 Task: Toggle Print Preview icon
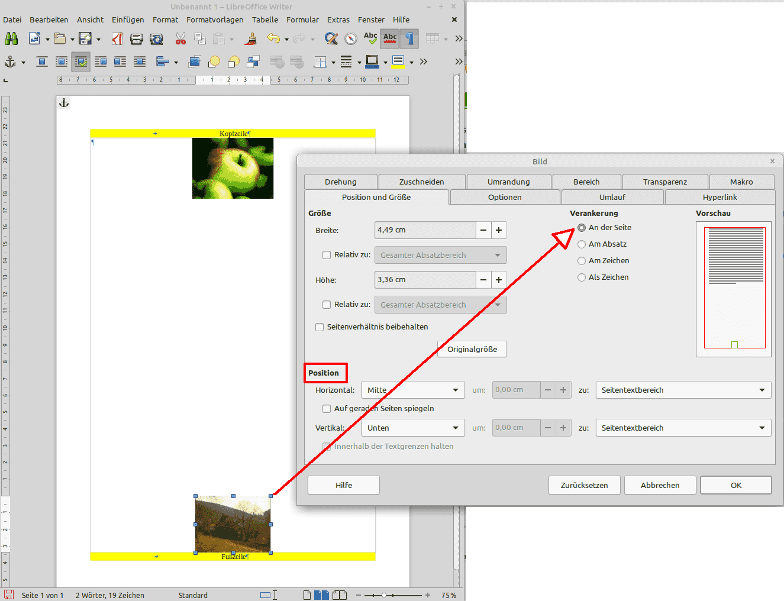(x=156, y=39)
